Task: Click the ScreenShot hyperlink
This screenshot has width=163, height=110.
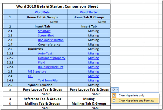Action: pyautogui.click(x=46, y=36)
